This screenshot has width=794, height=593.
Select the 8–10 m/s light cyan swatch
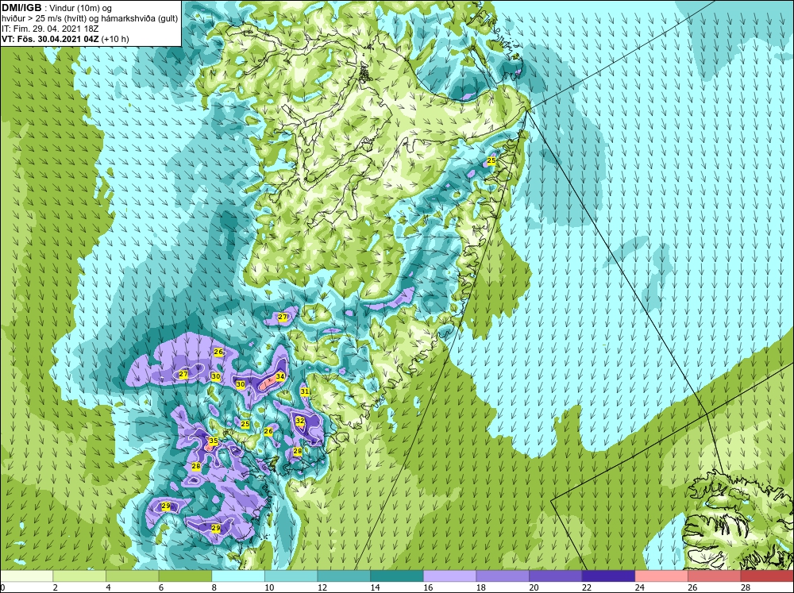click(238, 576)
